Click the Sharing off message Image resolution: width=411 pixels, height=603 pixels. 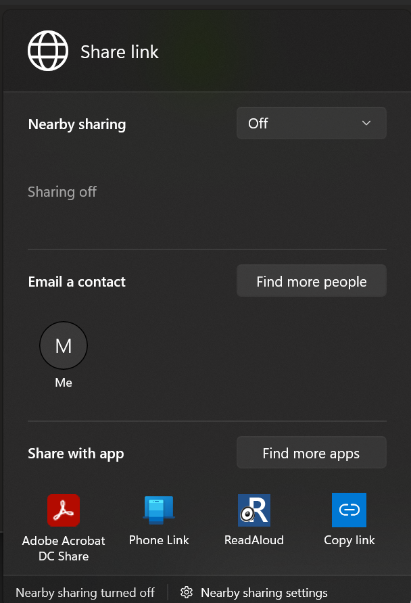(62, 192)
